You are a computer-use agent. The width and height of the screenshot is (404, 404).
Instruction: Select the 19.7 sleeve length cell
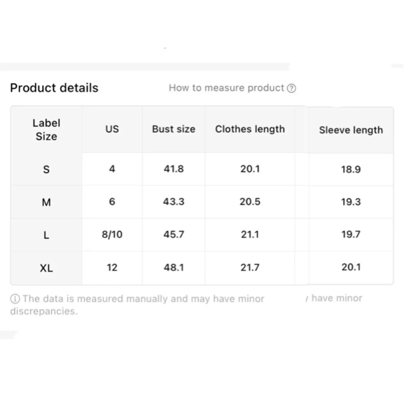(351, 234)
